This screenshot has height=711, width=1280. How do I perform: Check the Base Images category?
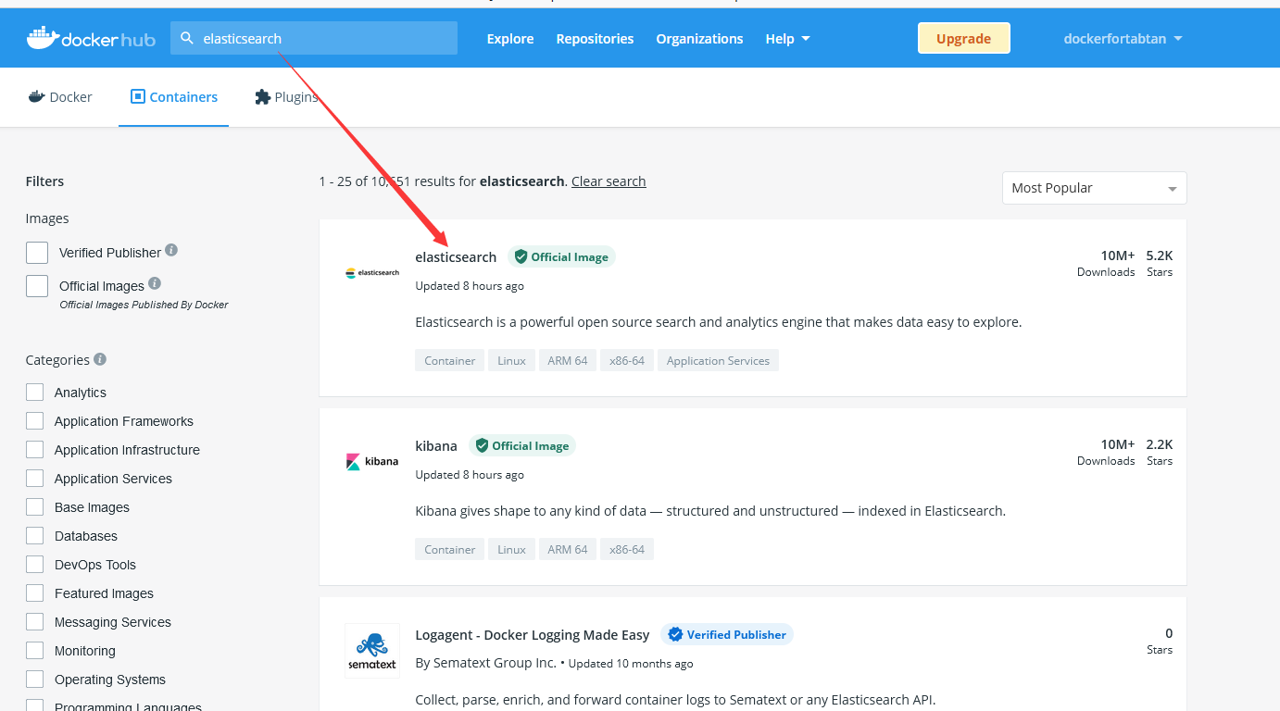35,506
